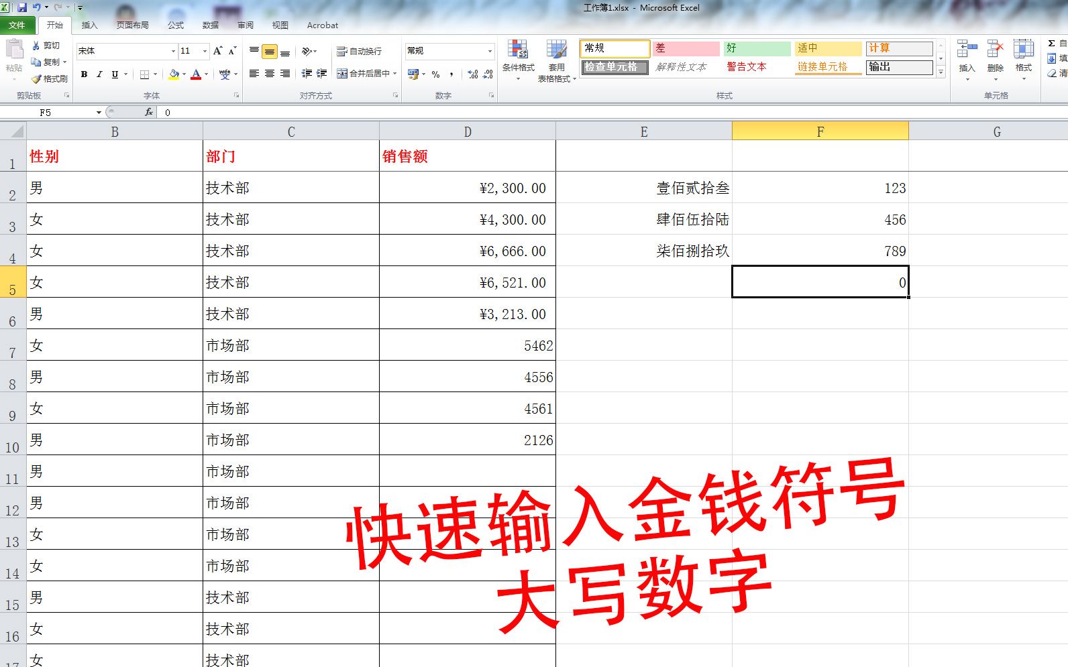Viewport: 1068px width, 667px height.
Task: Click the Decrease Font Size icon
Action: pos(232,51)
